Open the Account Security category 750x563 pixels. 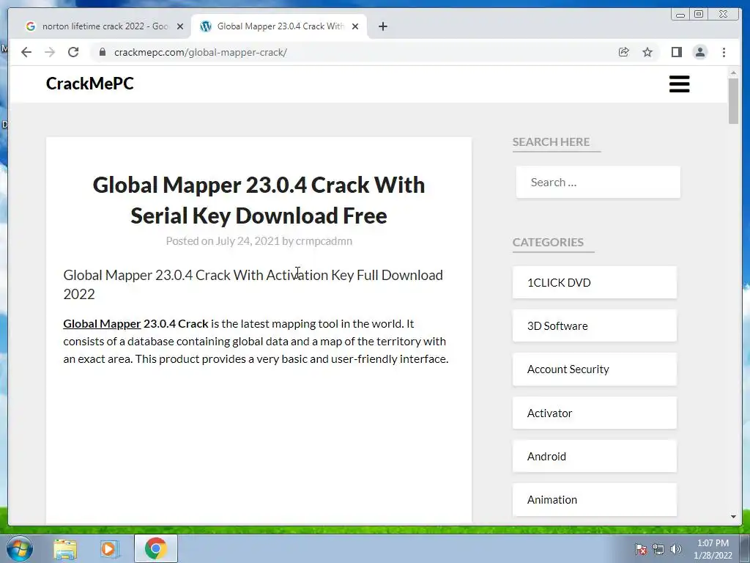595,369
